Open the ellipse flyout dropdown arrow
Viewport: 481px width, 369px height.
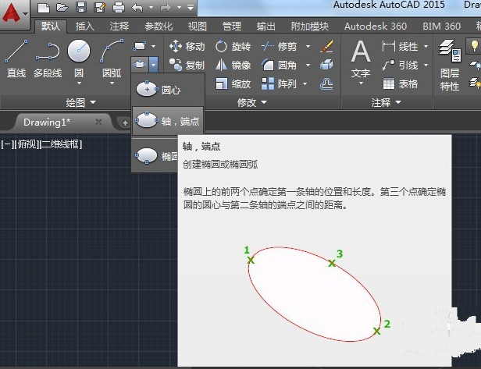pos(154,65)
